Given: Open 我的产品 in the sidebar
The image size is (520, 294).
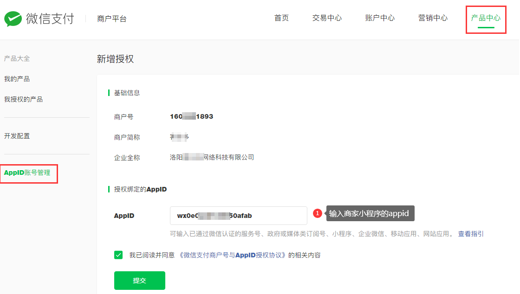Looking at the screenshot, I should [17, 79].
